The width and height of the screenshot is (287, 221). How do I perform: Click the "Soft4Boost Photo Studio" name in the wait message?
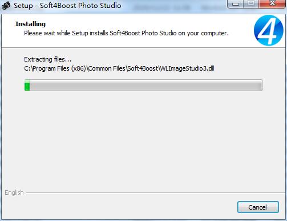[143, 33]
